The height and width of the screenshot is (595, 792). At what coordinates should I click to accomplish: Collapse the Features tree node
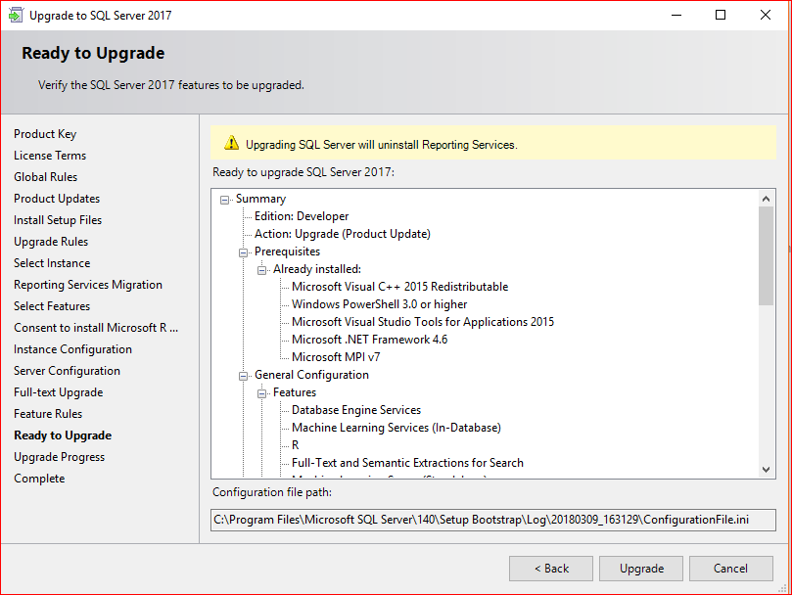[x=263, y=392]
